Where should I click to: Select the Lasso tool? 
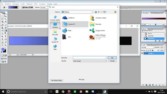[2, 19]
